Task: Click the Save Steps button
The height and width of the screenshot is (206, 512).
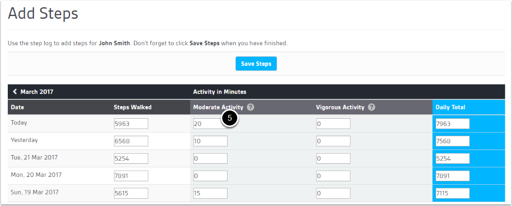Action: (256, 64)
